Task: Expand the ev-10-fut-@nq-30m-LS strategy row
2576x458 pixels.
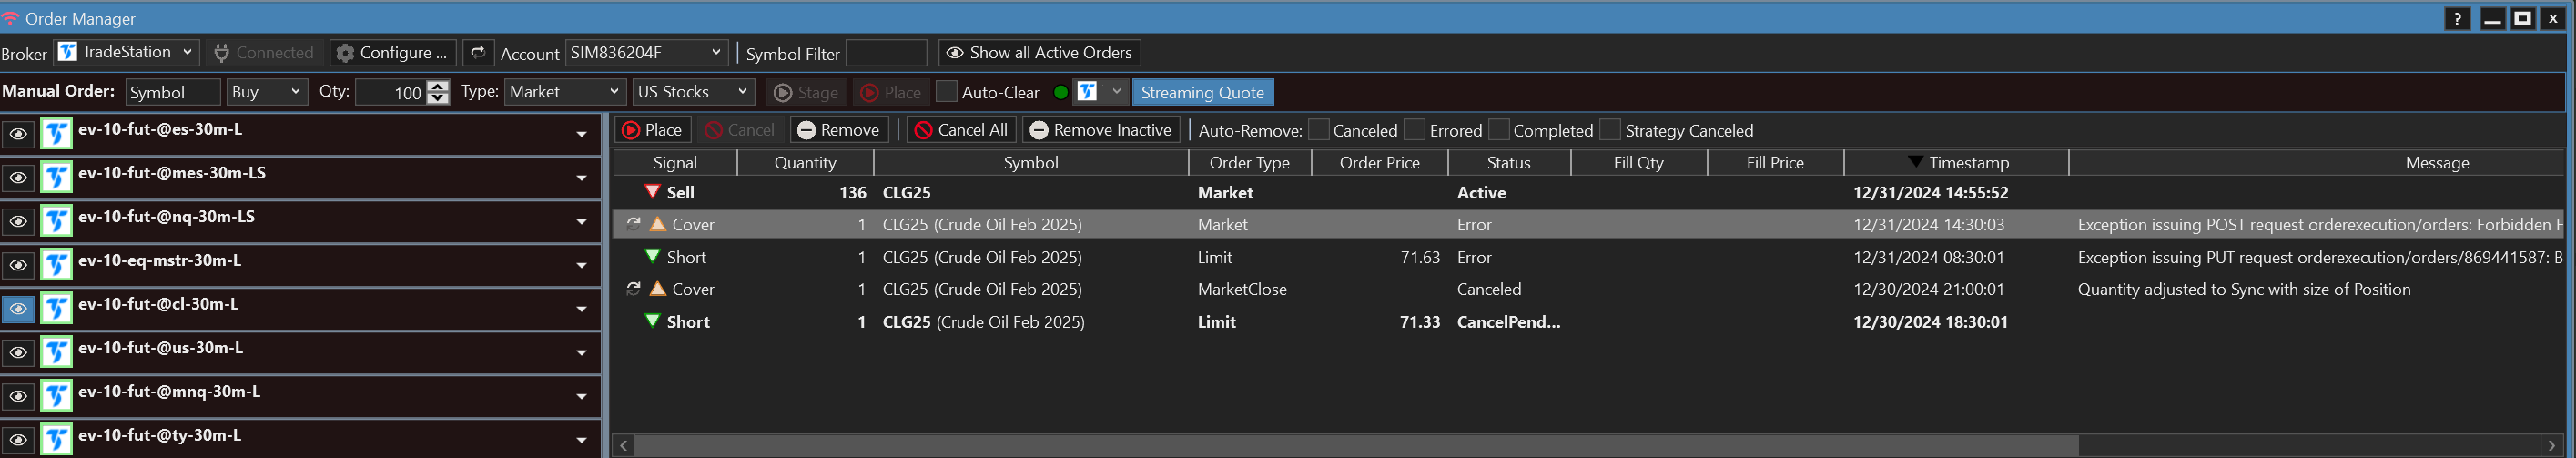Action: 581,222
